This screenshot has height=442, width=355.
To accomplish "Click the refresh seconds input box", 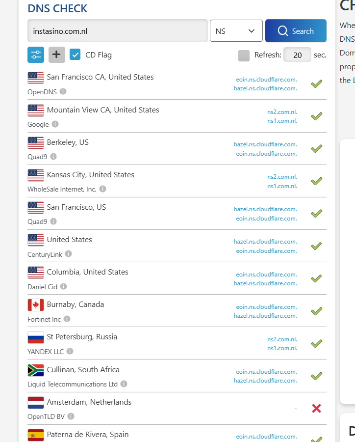I will [x=297, y=55].
